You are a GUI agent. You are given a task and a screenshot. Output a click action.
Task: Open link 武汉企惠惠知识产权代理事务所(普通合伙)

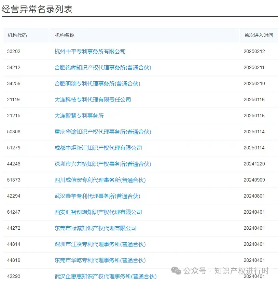coord(106,276)
